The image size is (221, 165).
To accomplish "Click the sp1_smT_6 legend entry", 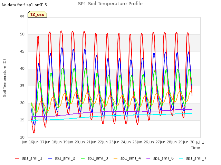I will (160, 158).
